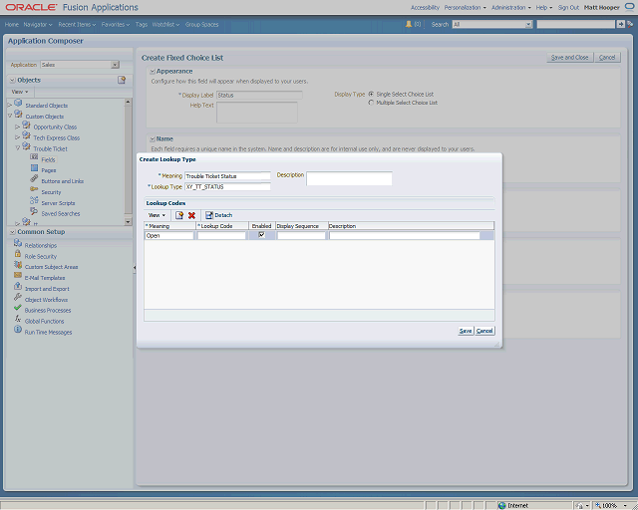Image resolution: width=638 pixels, height=510 pixels.
Task: Click the Saved Searches icon
Action: [x=34, y=210]
